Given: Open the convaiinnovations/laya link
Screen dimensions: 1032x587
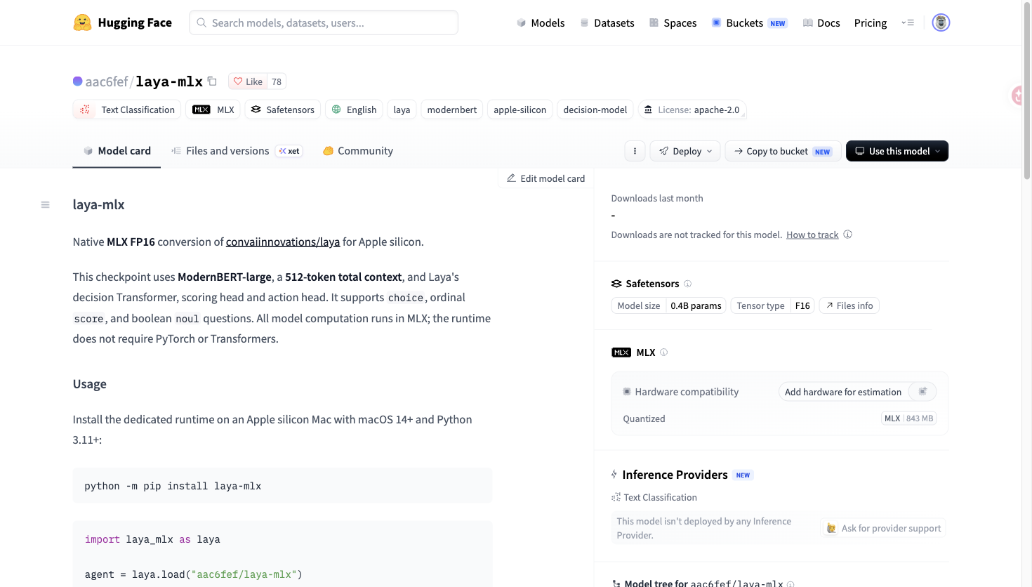Looking at the screenshot, I should [x=283, y=242].
